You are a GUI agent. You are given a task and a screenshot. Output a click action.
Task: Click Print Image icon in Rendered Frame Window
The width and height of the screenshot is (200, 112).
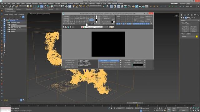point(70,27)
